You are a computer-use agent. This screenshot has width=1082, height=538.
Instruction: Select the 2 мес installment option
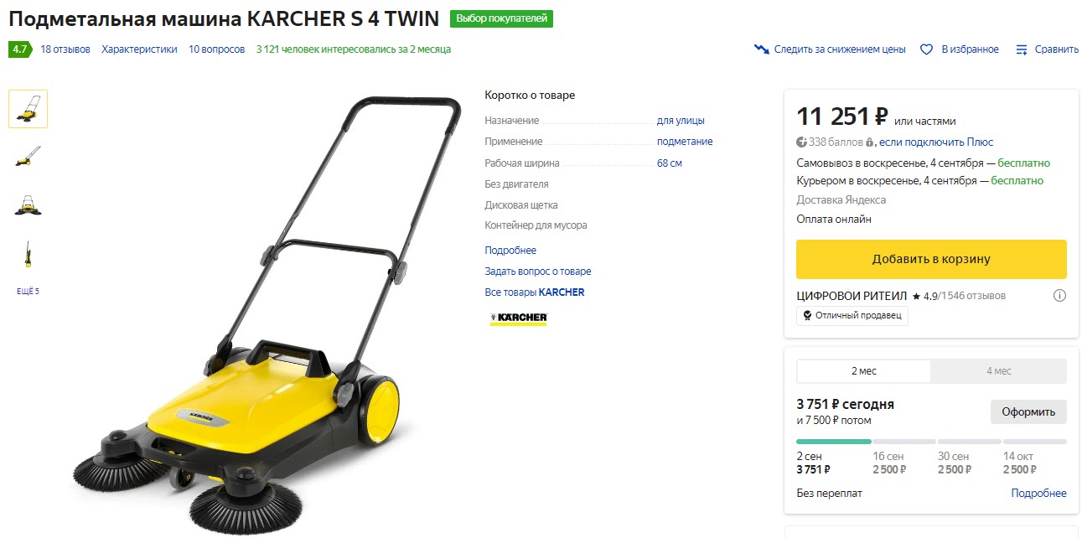coord(863,371)
